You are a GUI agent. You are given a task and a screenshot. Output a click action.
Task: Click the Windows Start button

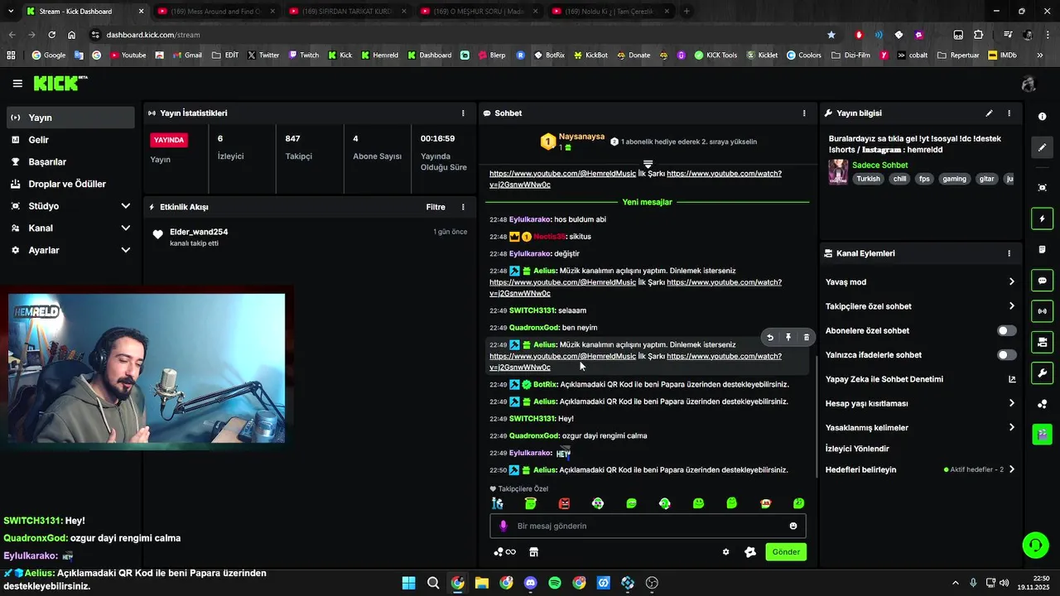[x=408, y=583]
